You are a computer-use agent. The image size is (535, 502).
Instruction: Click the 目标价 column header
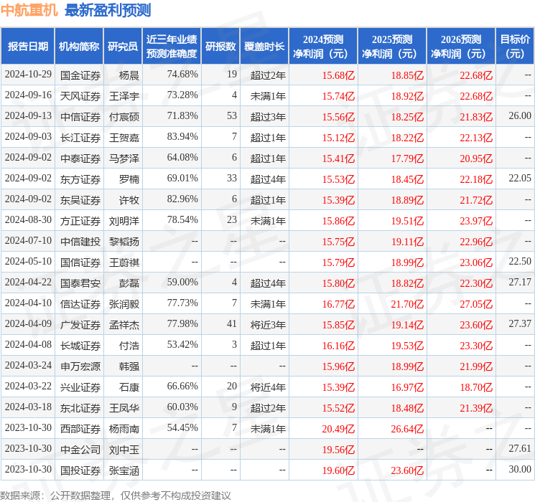(x=514, y=47)
